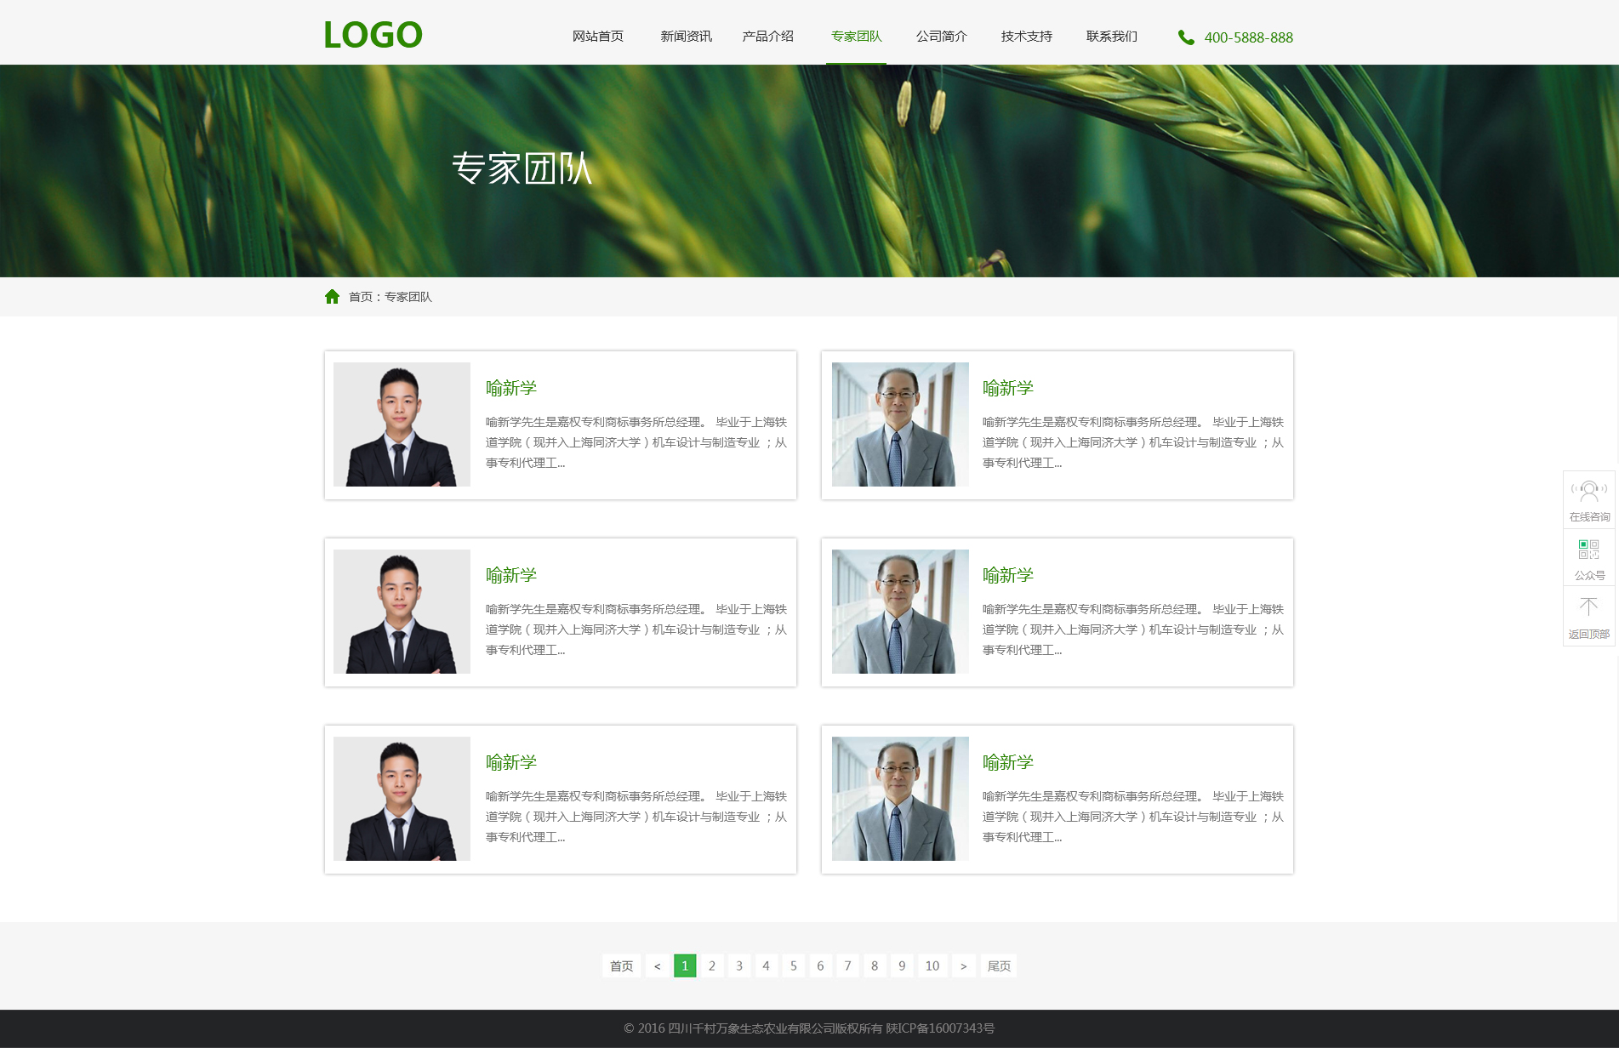Open the 新闻资讯 navigation item
Viewport: 1619px width, 1048px height.
tap(686, 37)
